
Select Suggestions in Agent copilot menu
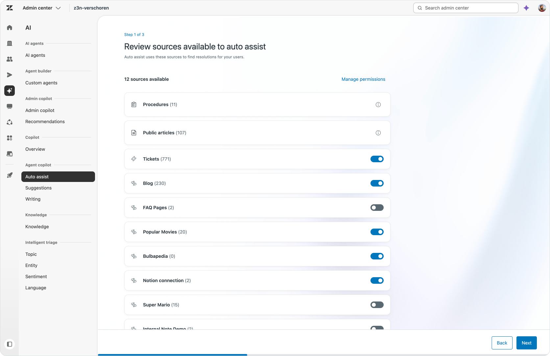pyautogui.click(x=38, y=188)
